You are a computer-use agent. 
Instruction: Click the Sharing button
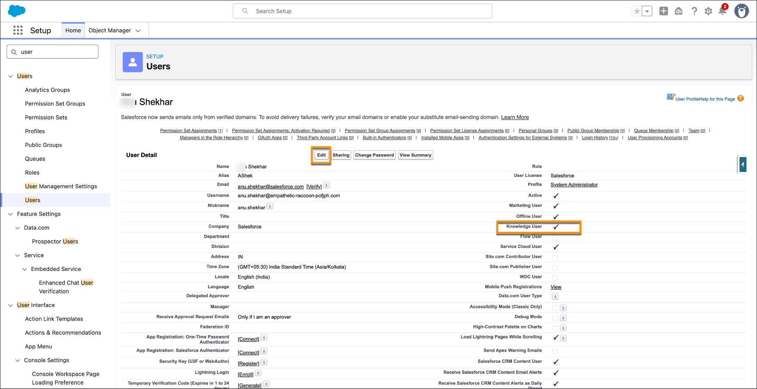tap(341, 155)
